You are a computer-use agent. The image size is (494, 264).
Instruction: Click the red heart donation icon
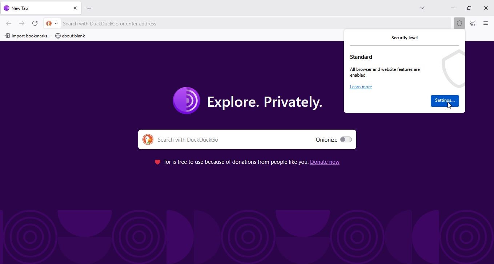[x=157, y=162]
